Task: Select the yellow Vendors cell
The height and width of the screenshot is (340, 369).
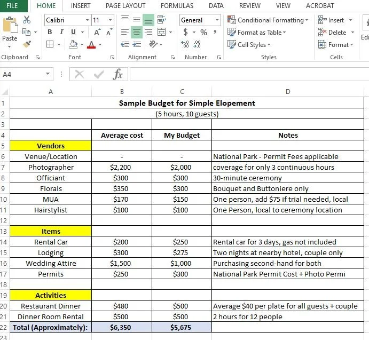Action: pos(51,146)
